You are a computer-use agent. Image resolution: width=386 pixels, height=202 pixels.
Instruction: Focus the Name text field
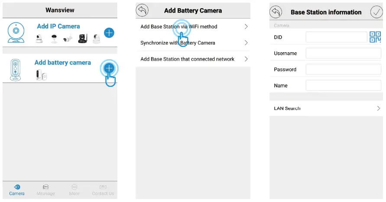click(x=343, y=85)
